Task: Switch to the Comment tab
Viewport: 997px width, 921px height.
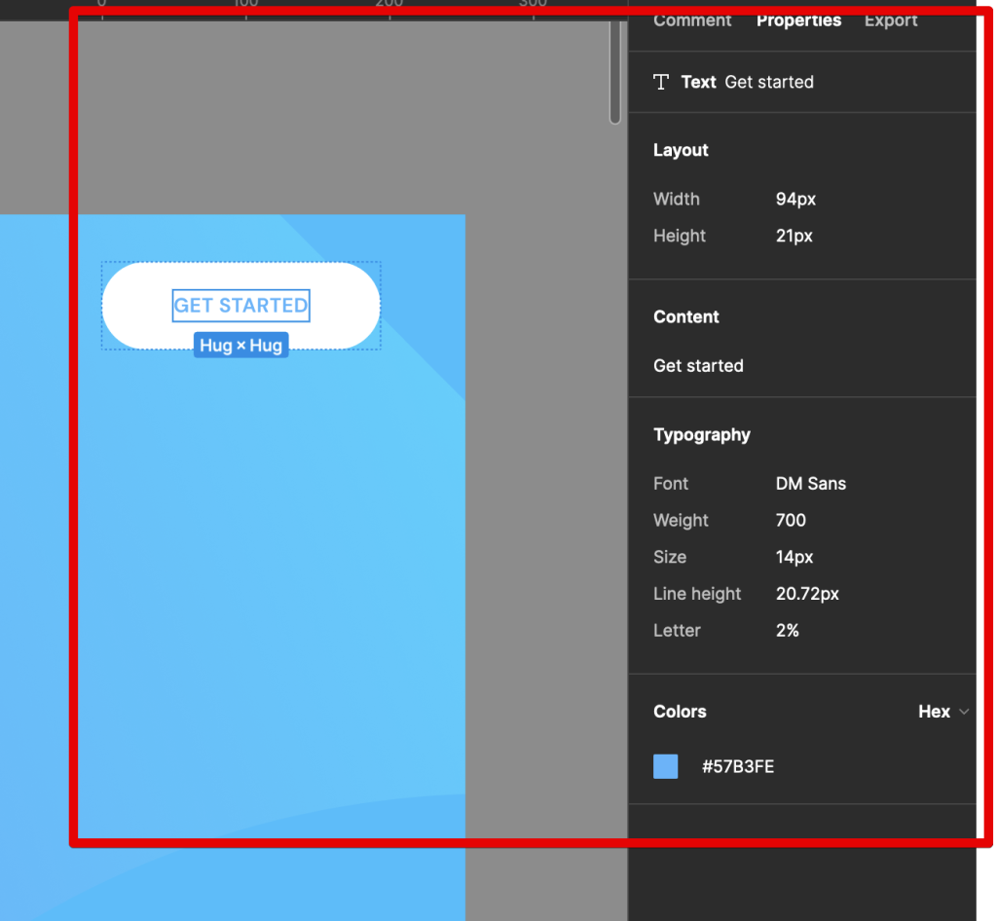Action: click(692, 20)
